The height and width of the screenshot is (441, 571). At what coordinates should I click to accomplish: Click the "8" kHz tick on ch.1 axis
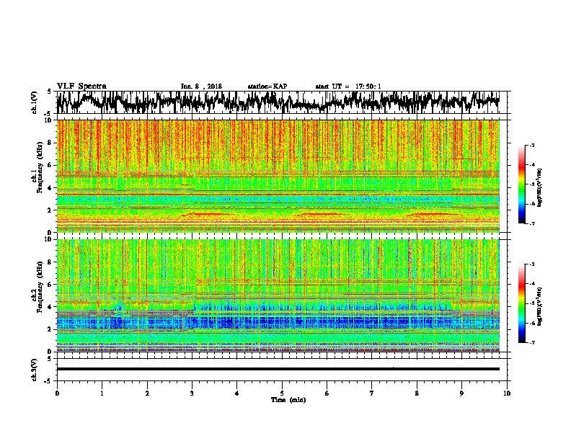coord(50,143)
